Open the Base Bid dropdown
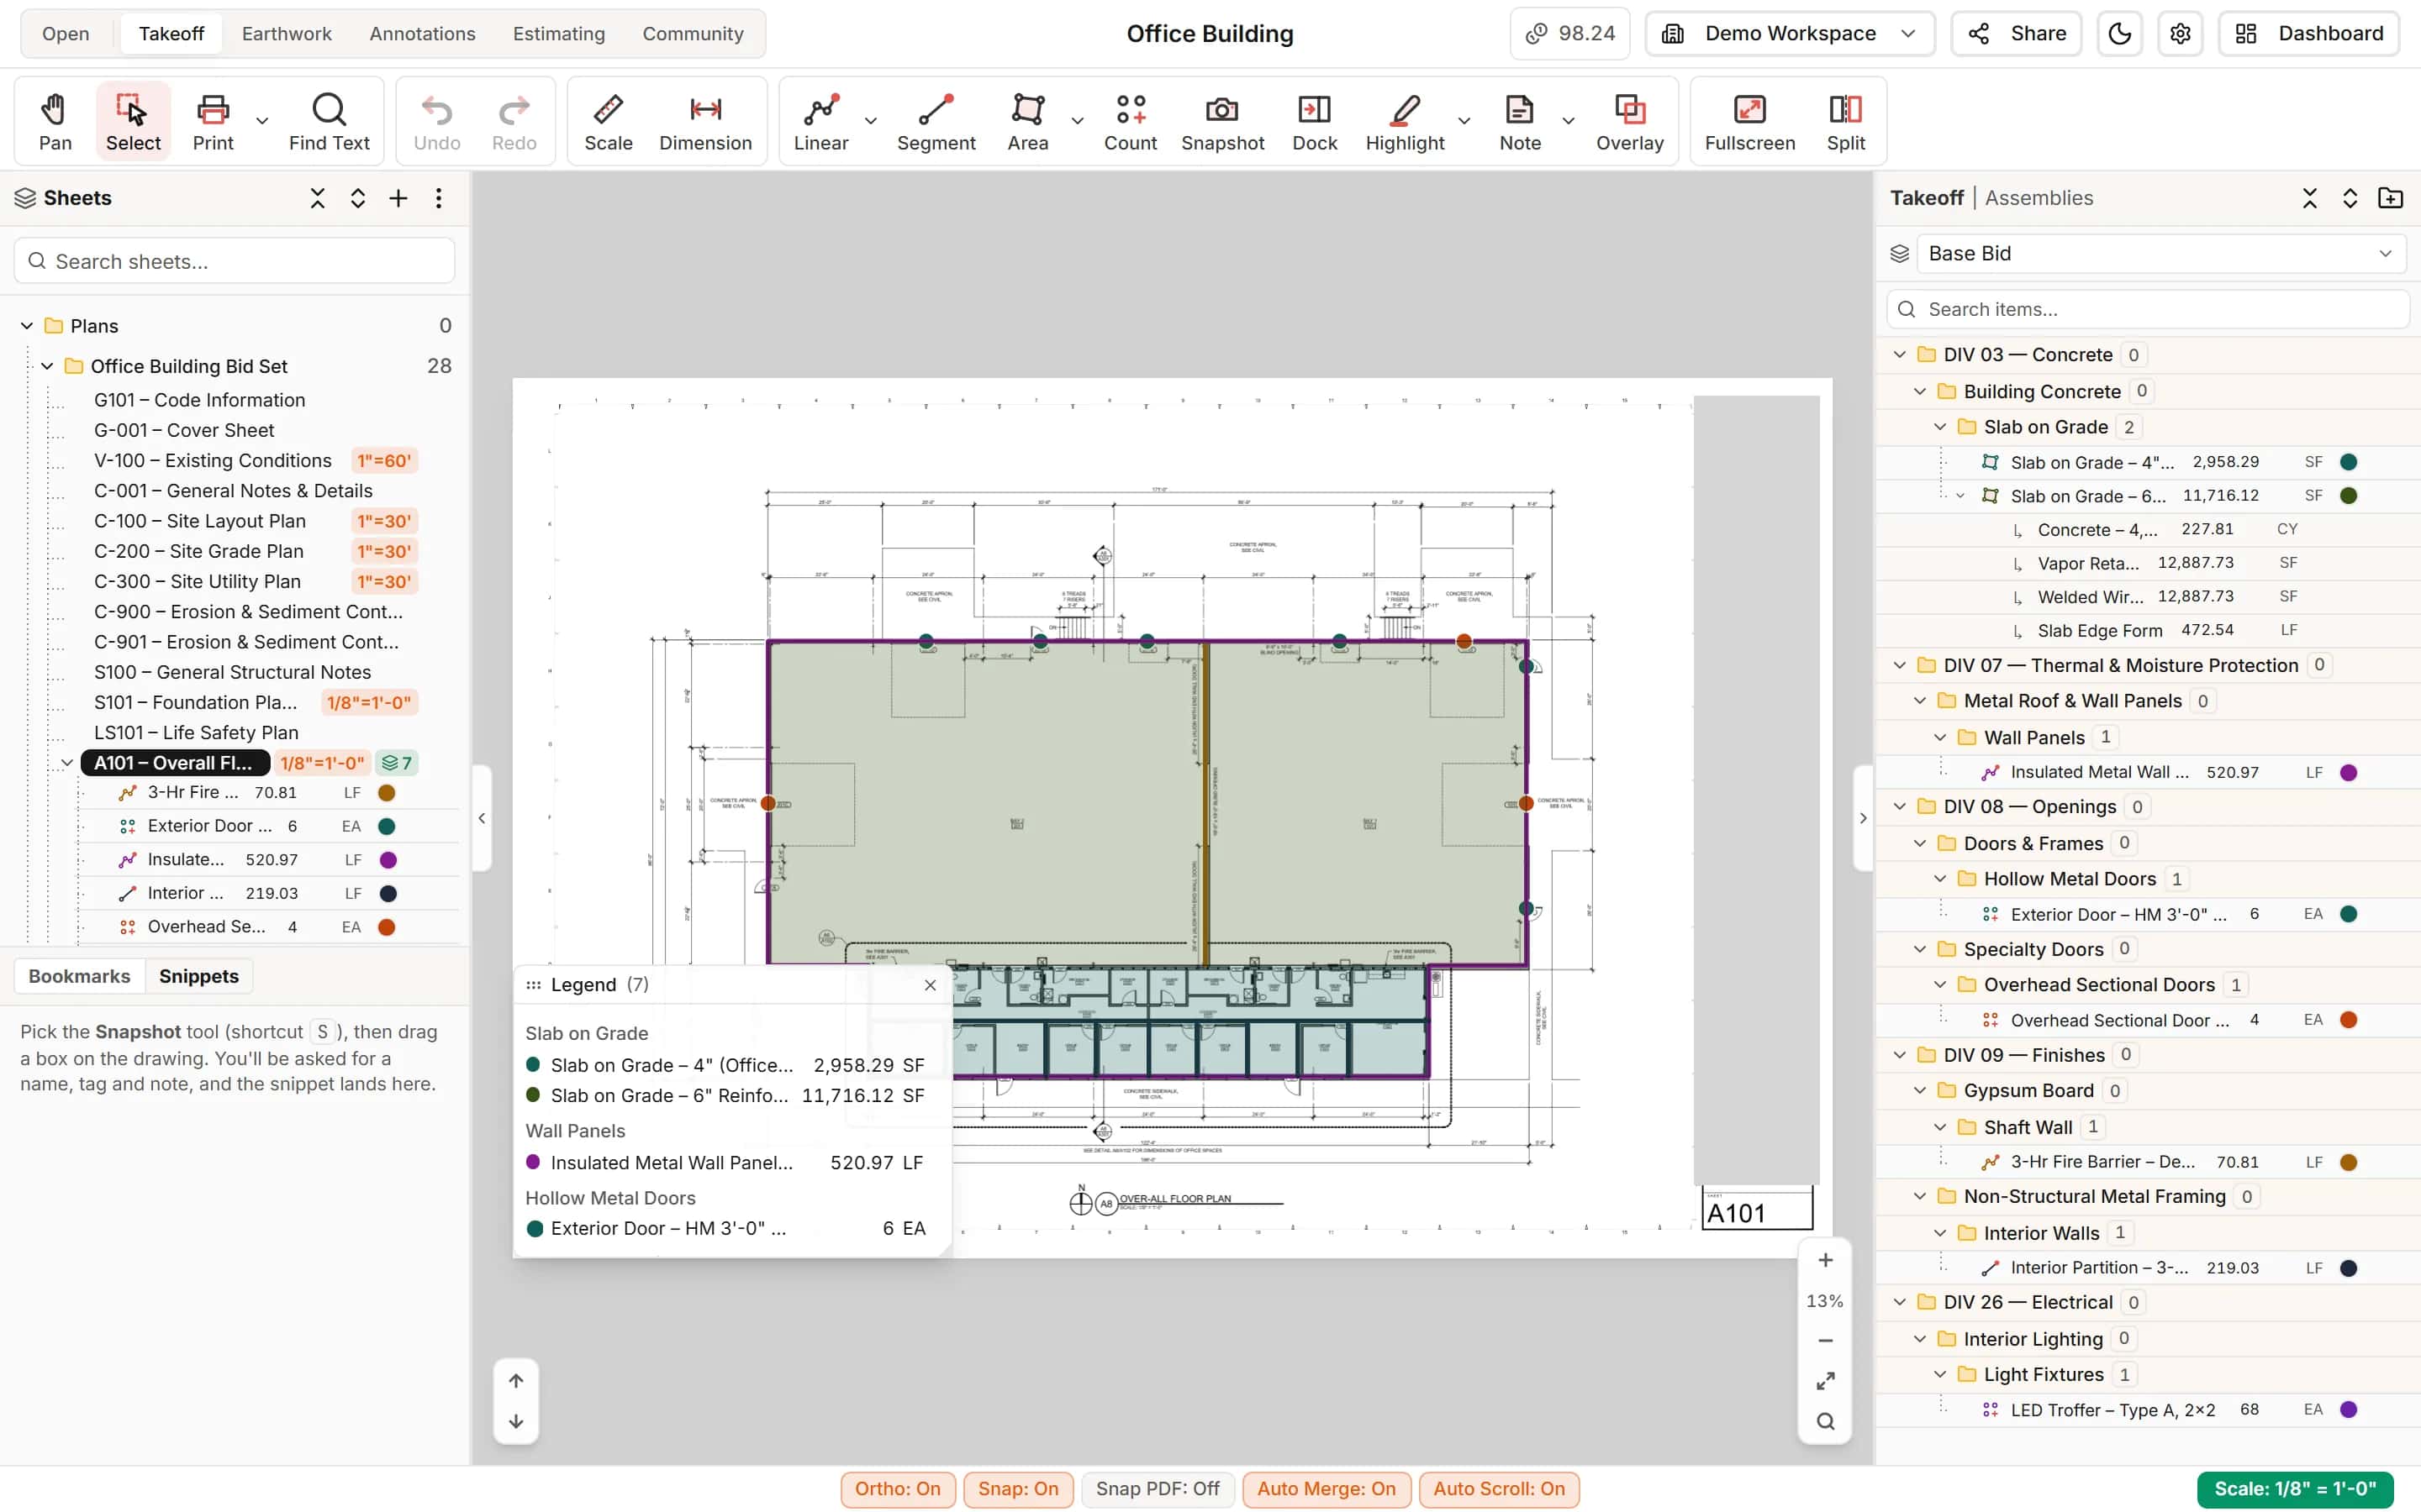Image resolution: width=2421 pixels, height=1512 pixels. click(x=2161, y=254)
